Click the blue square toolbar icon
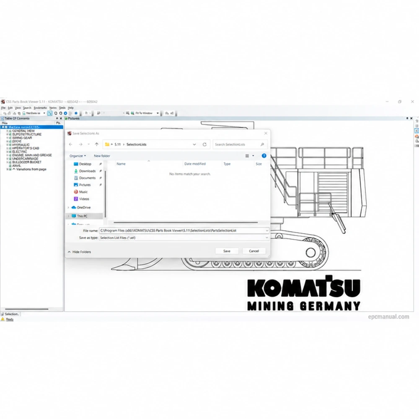Screen dimensions: 419x419 pos(76,113)
